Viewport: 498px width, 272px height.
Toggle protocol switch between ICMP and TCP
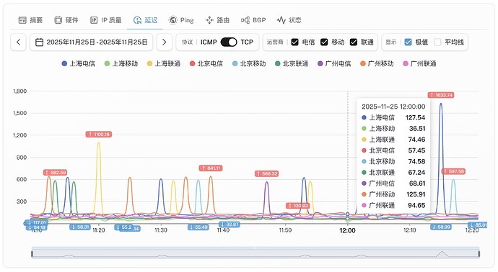click(229, 42)
